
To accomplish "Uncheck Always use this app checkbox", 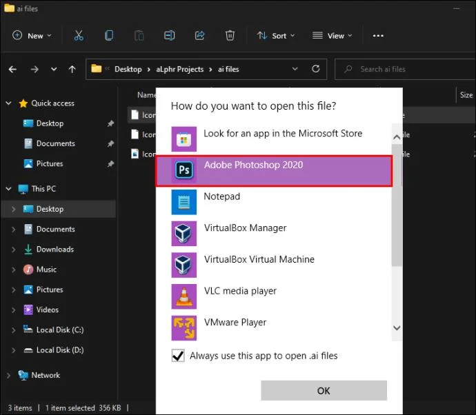I will [x=178, y=356].
